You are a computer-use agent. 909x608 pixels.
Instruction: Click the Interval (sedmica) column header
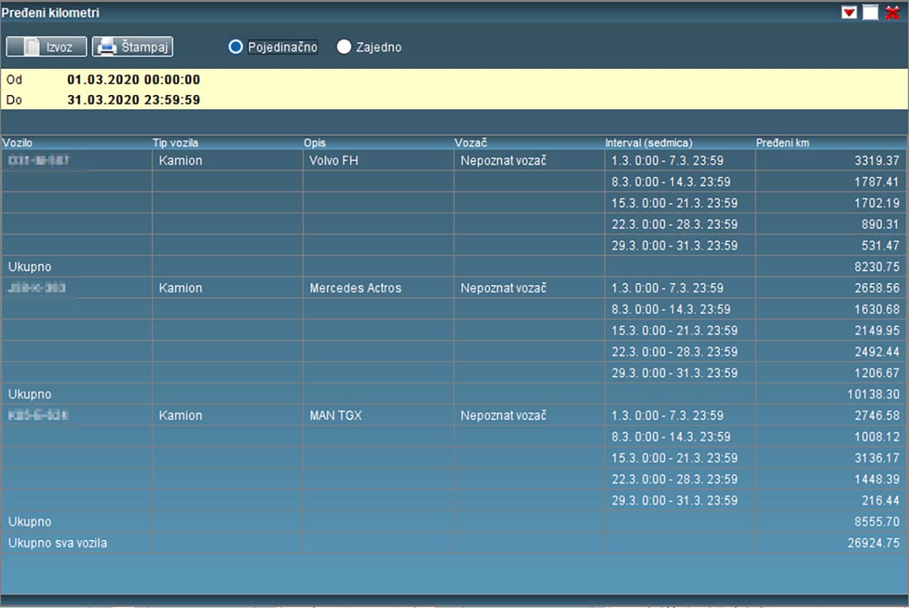(648, 143)
